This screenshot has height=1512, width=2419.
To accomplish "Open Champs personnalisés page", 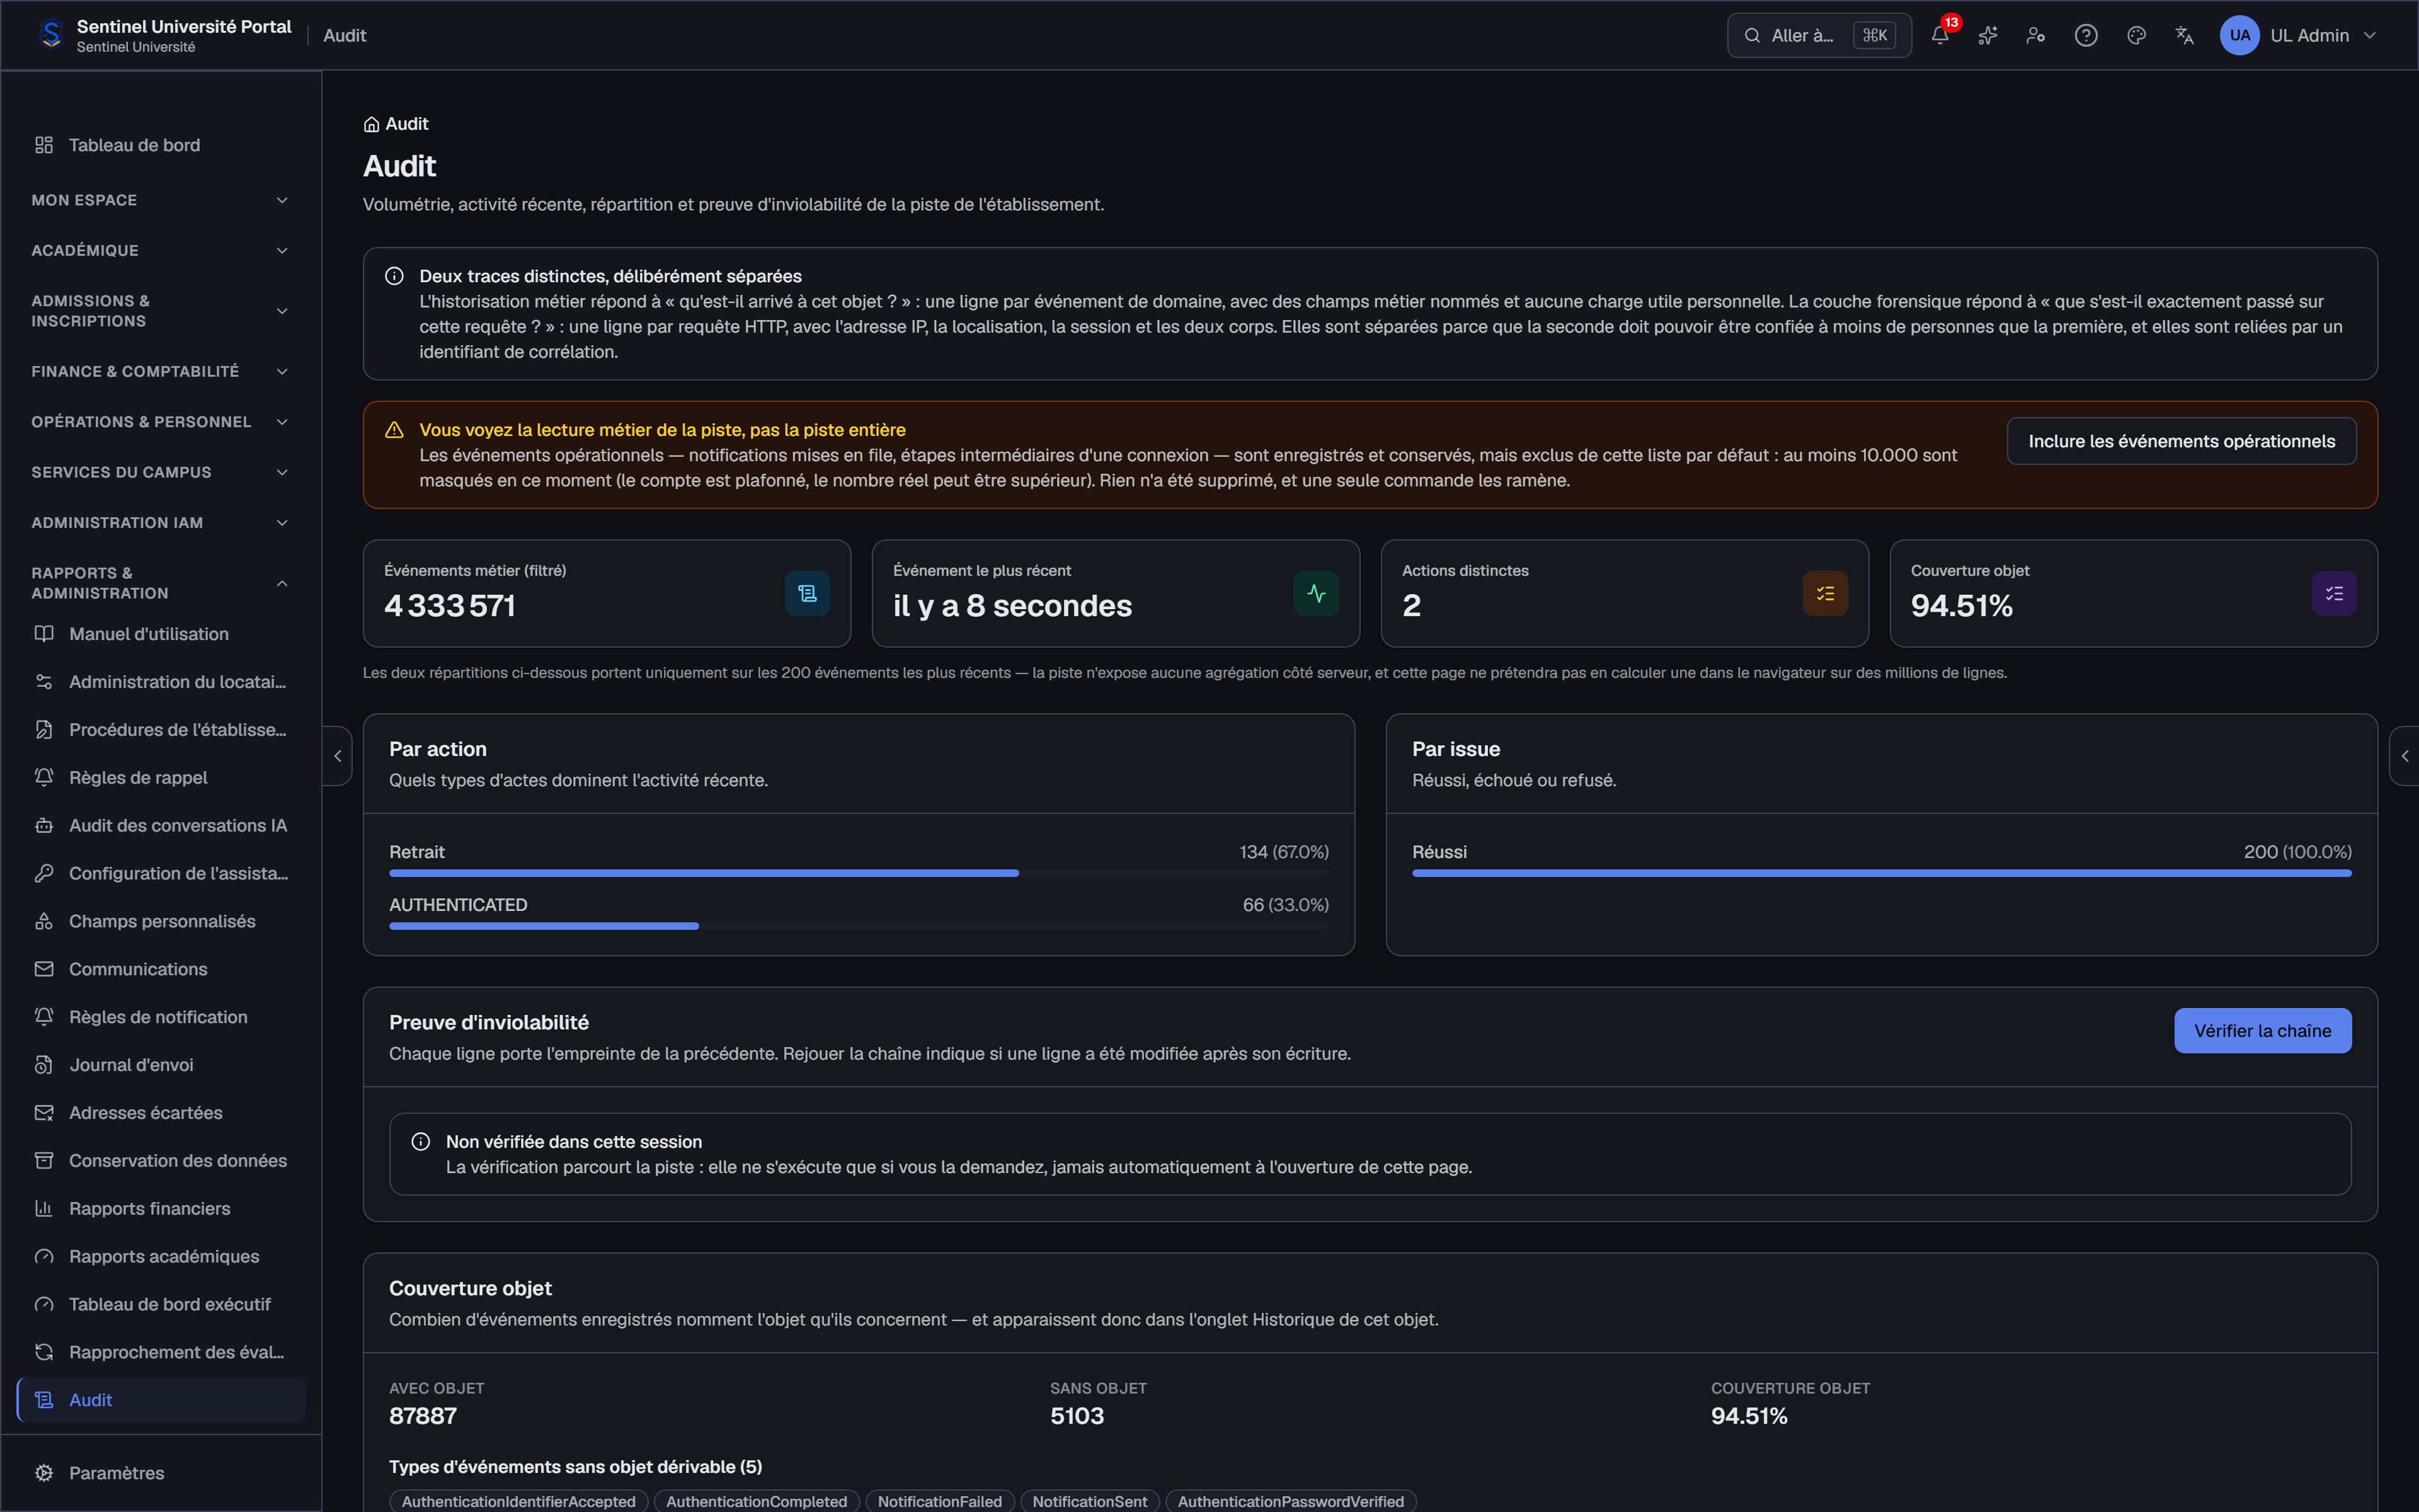I will point(161,921).
